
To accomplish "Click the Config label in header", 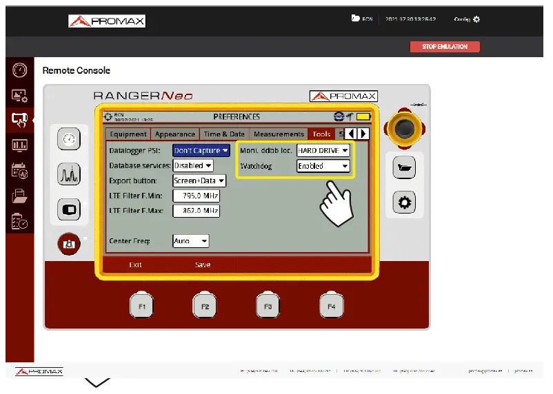I will click(462, 19).
